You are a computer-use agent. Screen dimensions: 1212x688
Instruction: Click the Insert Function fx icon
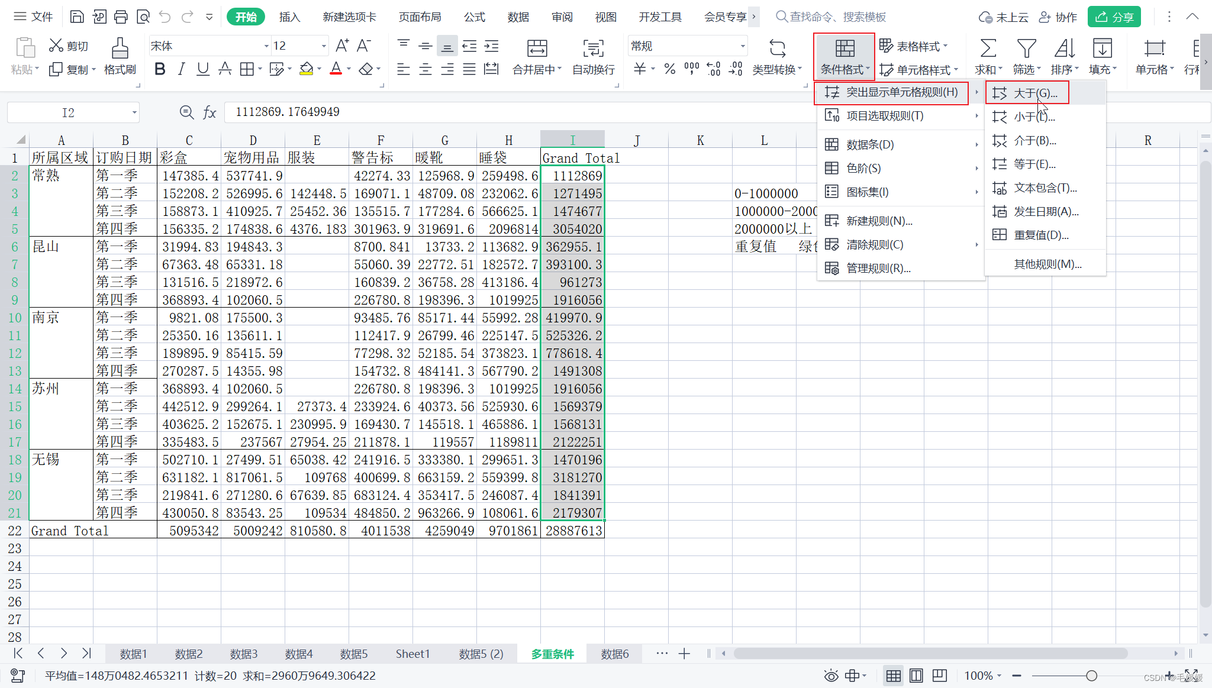pyautogui.click(x=209, y=112)
